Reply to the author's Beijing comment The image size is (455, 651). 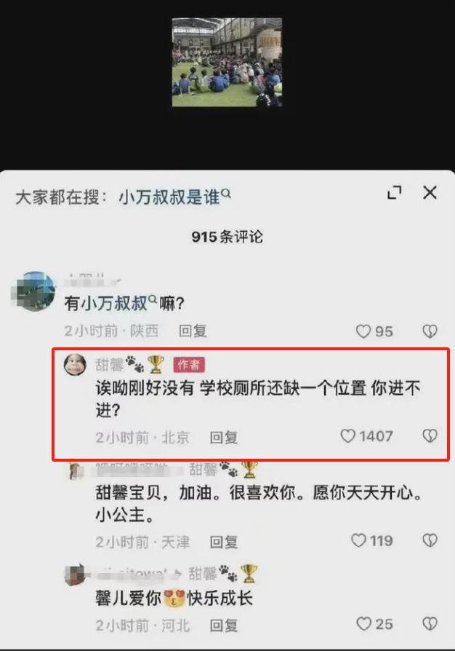pos(224,437)
